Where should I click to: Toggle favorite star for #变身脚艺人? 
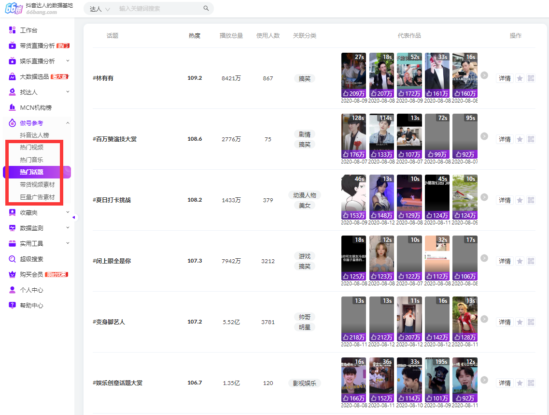click(x=520, y=322)
